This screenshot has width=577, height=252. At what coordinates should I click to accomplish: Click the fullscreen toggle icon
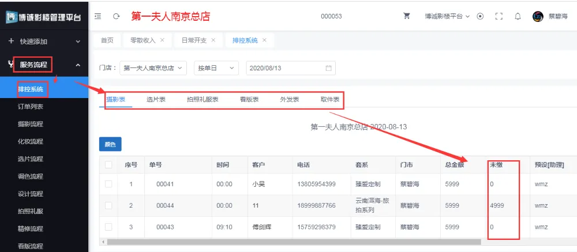point(499,16)
